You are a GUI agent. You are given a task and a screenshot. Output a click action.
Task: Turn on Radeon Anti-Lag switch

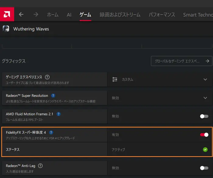tap(204, 168)
